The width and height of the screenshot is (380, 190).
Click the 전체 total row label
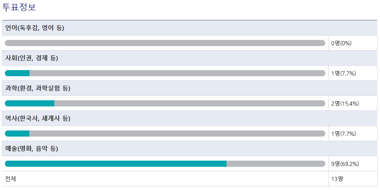pyautogui.click(x=11, y=179)
